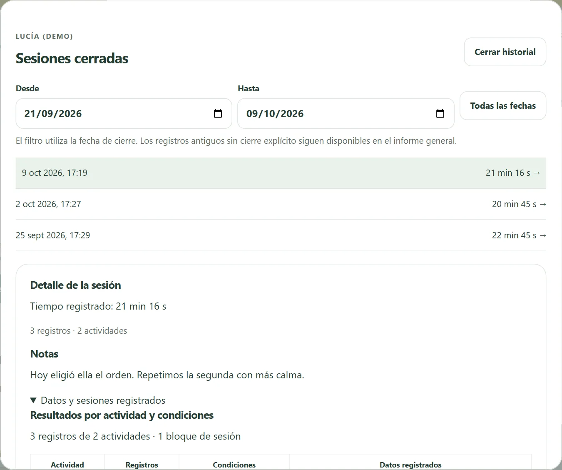Click the 20 min 45 s arrow link
The height and width of the screenshot is (470, 562).
(x=519, y=204)
